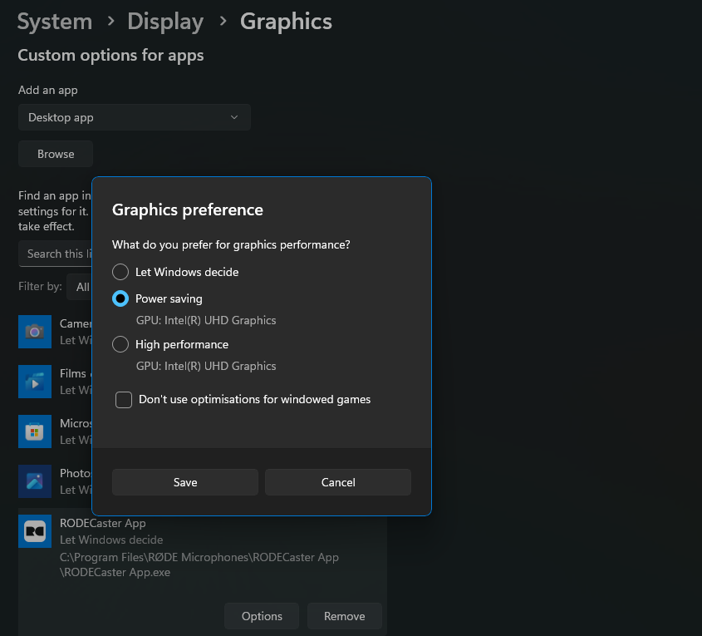Select the Power saving radio option
The height and width of the screenshot is (636, 702).
[x=120, y=298]
